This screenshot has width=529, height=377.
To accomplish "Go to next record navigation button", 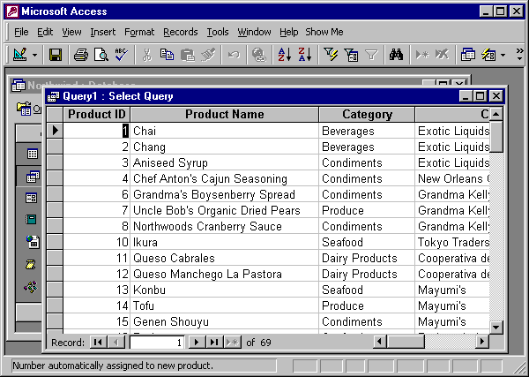I will click(x=197, y=343).
